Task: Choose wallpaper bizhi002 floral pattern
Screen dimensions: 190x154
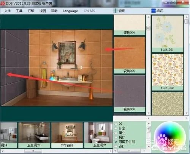Action: coord(168,72)
